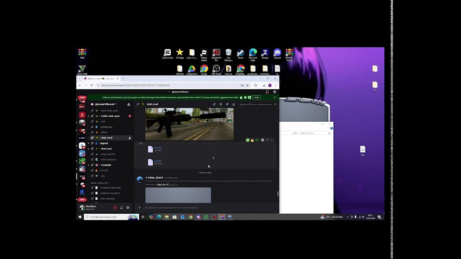Image resolution: width=461 pixels, height=259 pixels.
Task: Expand the /gtamod #ticaret server menu
Action: click(106, 104)
